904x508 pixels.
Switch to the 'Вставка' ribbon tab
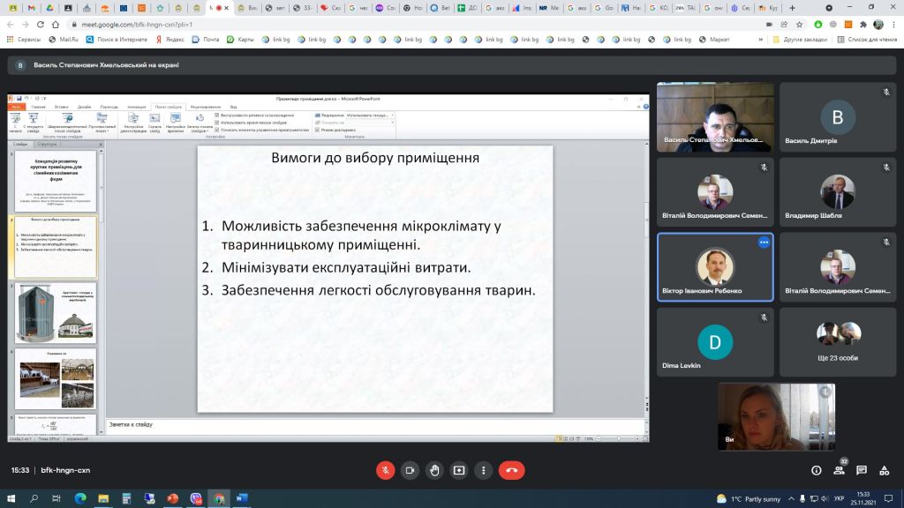(x=61, y=107)
